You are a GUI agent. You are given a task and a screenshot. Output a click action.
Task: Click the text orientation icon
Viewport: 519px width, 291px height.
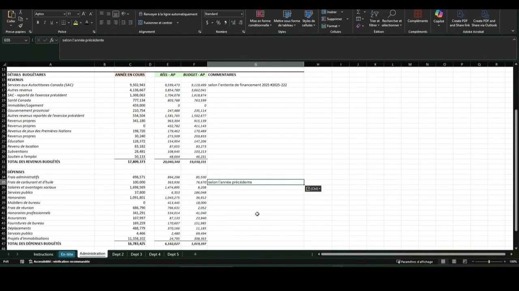pos(124,14)
